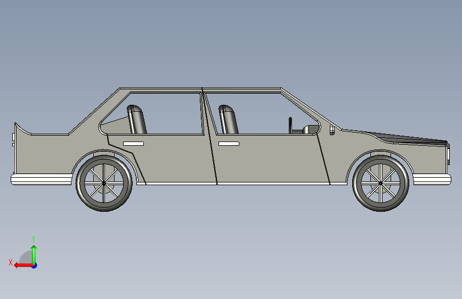Click the blue Z axis dot on triad
Screen dimensions: 462x299
(35, 266)
